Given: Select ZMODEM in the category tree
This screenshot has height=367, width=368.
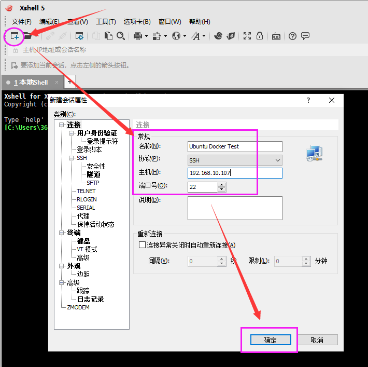Looking at the screenshot, I should (x=78, y=307).
